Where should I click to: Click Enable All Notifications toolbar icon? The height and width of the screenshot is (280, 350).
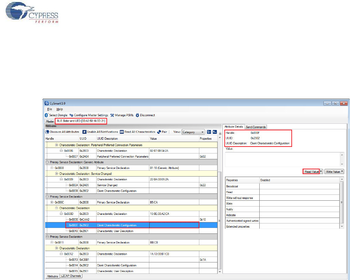tap(84, 132)
